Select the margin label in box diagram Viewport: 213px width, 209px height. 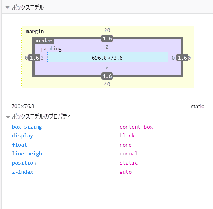[35, 32]
